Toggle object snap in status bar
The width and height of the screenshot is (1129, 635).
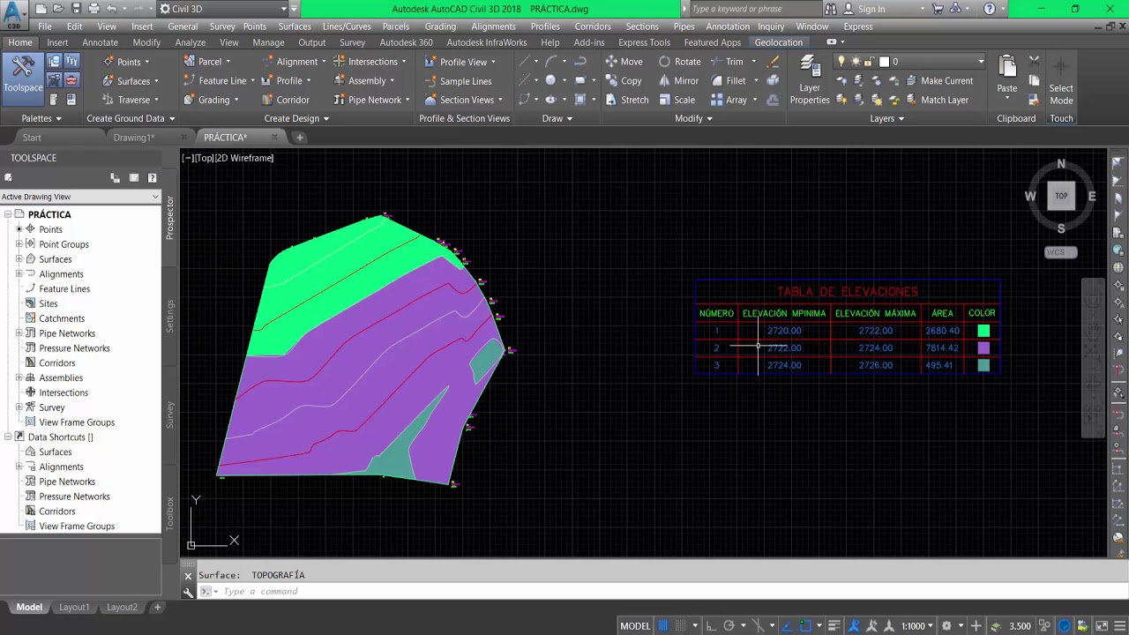click(x=805, y=626)
